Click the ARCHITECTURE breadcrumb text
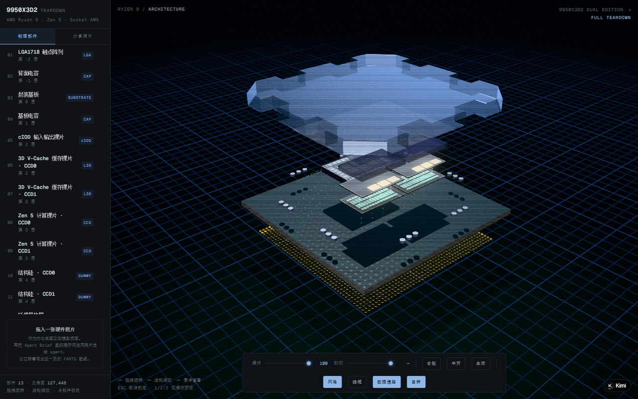638x399 pixels. coord(166,9)
